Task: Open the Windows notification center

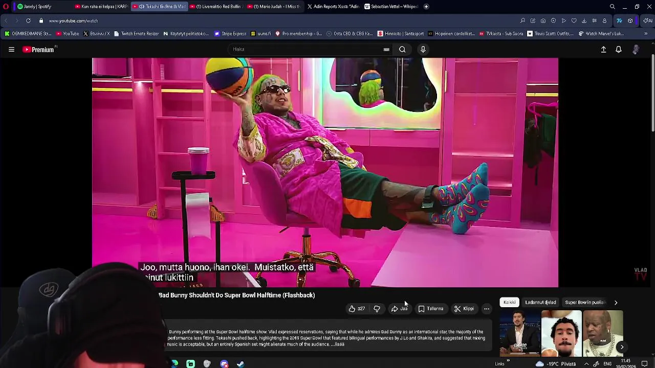Action: [x=645, y=364]
